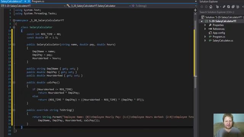Click the Show All Files icon
Screen dimensions: 244x137
click(238, 7)
